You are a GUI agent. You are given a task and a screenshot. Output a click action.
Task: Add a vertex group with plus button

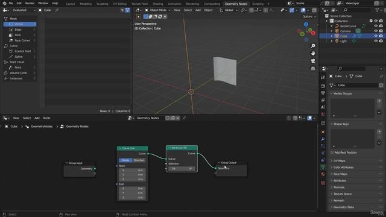[379, 101]
